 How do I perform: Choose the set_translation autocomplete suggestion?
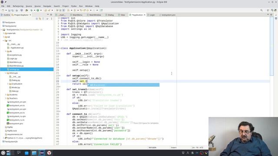pyautogui.click(x=123, y=85)
